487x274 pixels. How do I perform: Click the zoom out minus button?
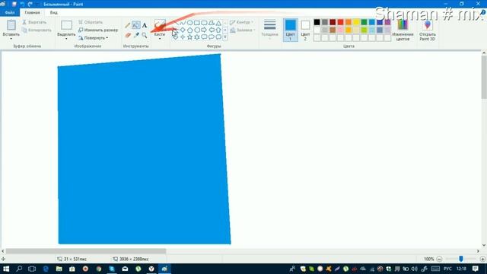click(439, 259)
